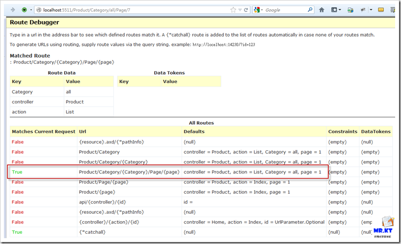The image size is (401, 244).
Task: Reload the page with the refresh icon
Action: click(246, 10)
